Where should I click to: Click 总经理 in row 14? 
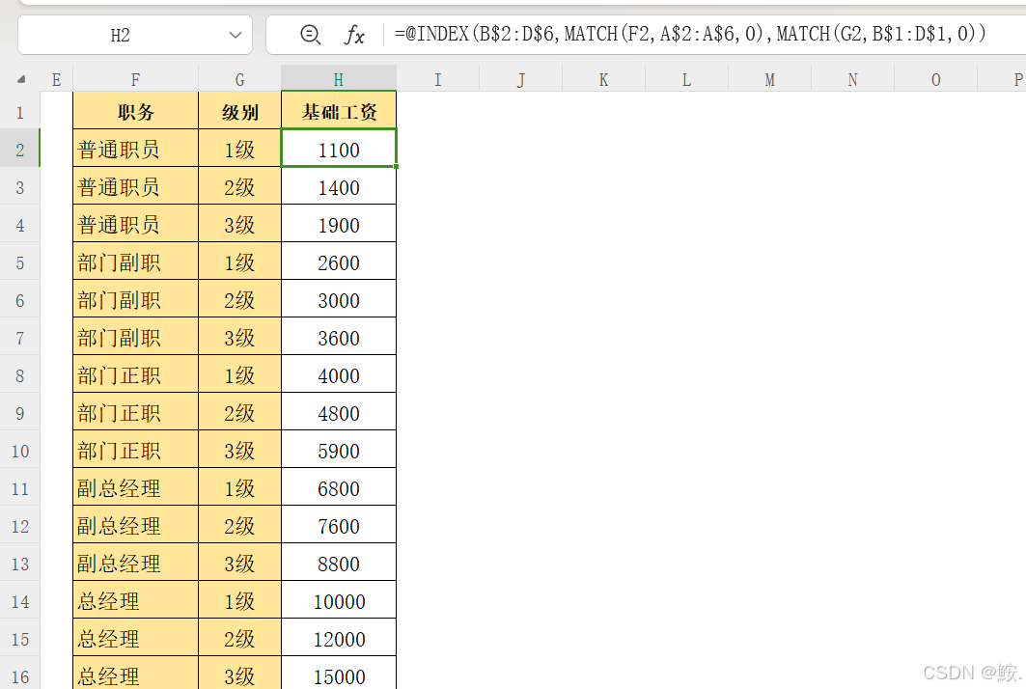135,600
